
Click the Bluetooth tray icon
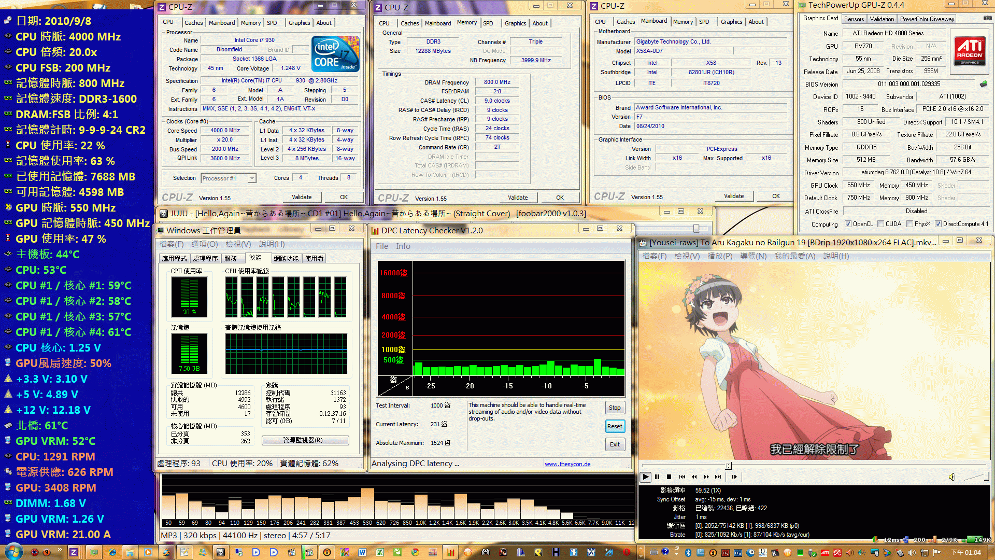click(688, 553)
